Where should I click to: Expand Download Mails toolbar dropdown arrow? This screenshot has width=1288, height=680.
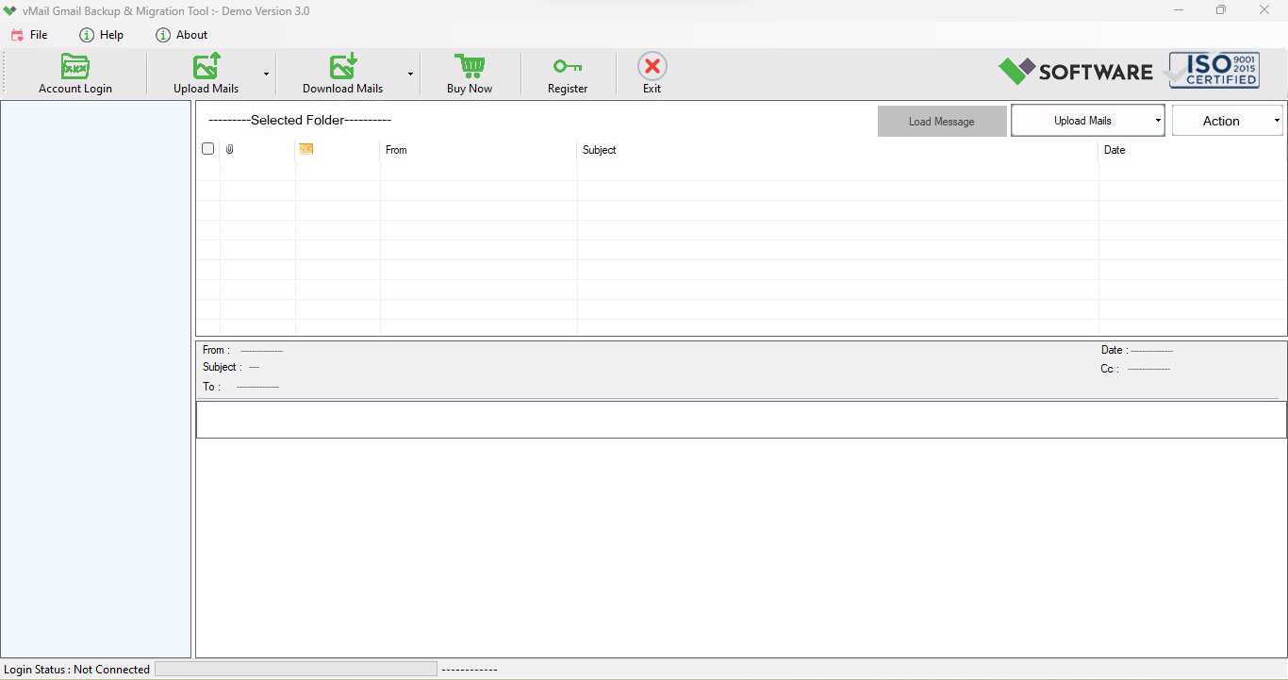point(410,74)
